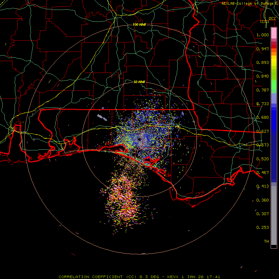Click the TH threshold legend label
The height and width of the screenshot is (279, 279).
pos(266,241)
